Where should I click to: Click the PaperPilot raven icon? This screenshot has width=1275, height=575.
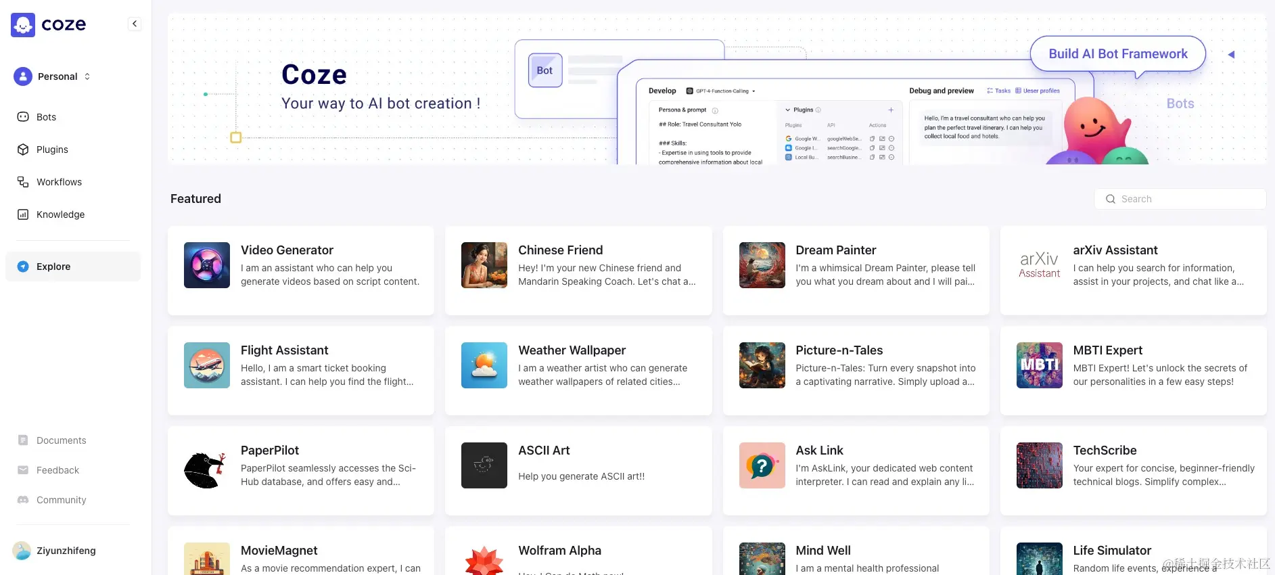coord(207,465)
